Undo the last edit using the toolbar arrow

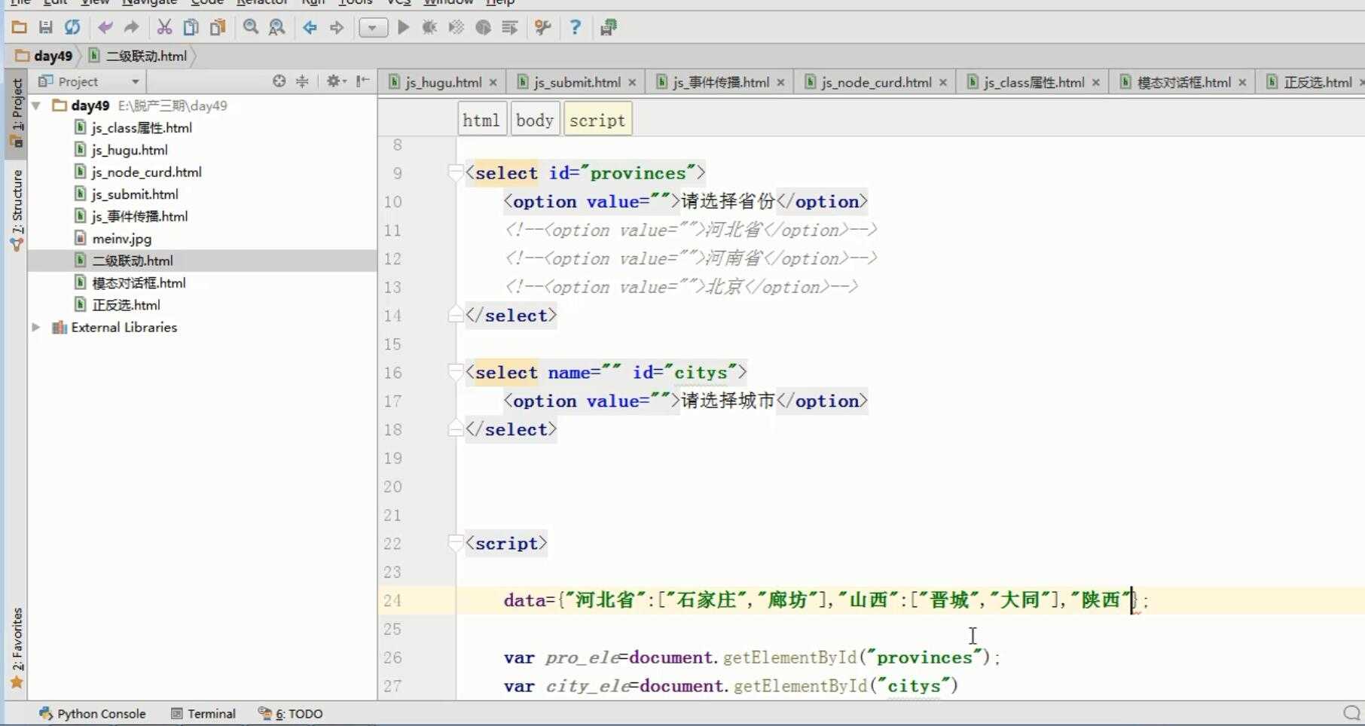(x=105, y=28)
